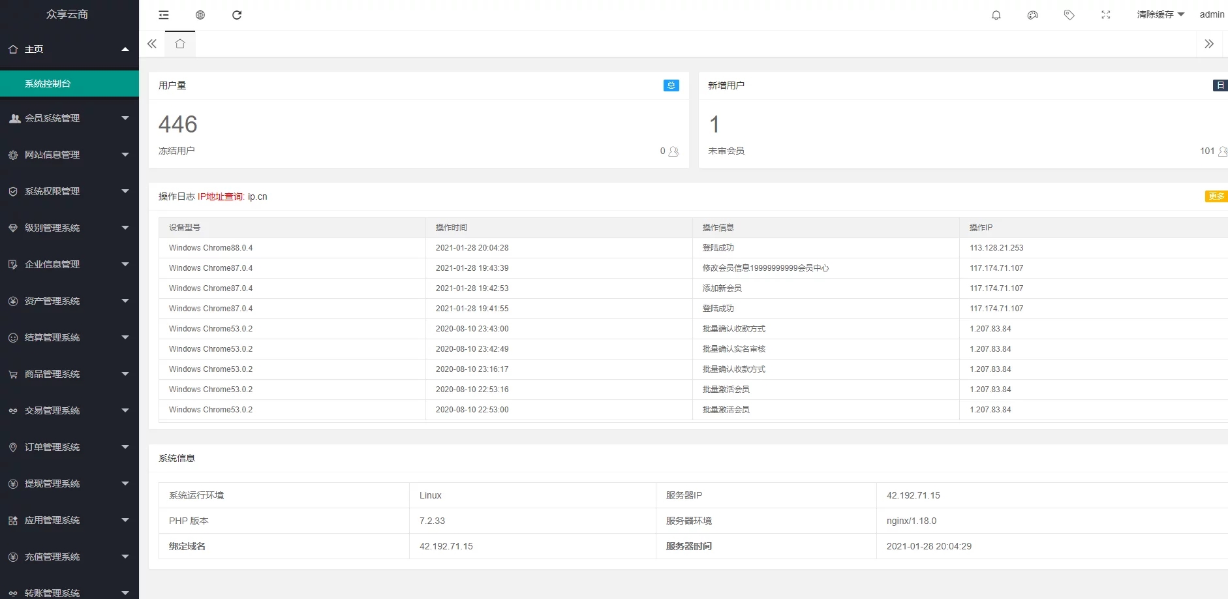
Task: Expand 商品管理系统 sidebar menu
Action: (x=69, y=374)
